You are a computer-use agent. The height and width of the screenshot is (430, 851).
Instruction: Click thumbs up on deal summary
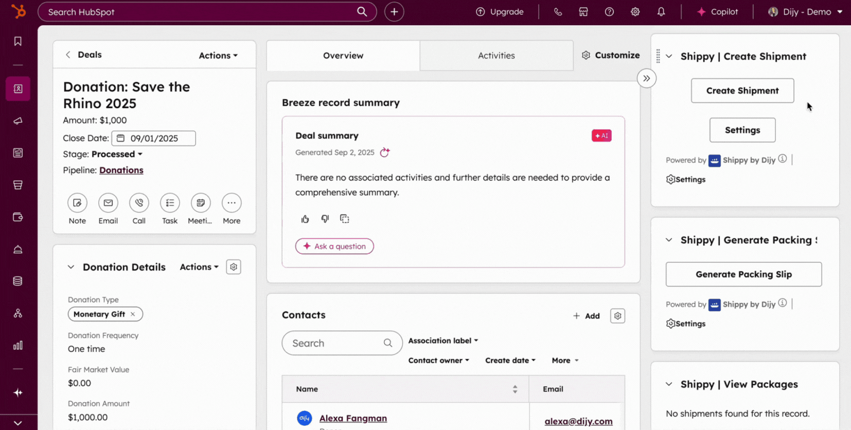pos(305,219)
